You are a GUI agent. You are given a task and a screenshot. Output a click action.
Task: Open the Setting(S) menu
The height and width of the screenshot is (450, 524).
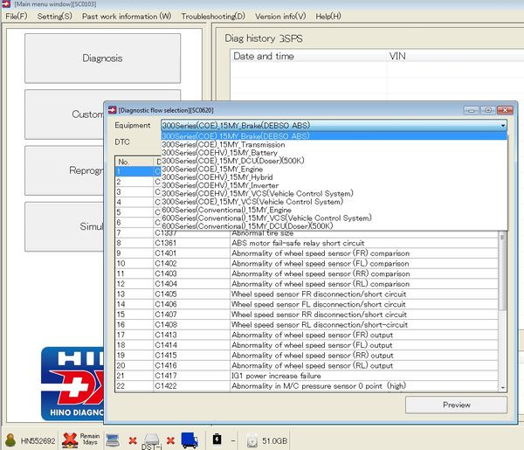click(x=55, y=16)
